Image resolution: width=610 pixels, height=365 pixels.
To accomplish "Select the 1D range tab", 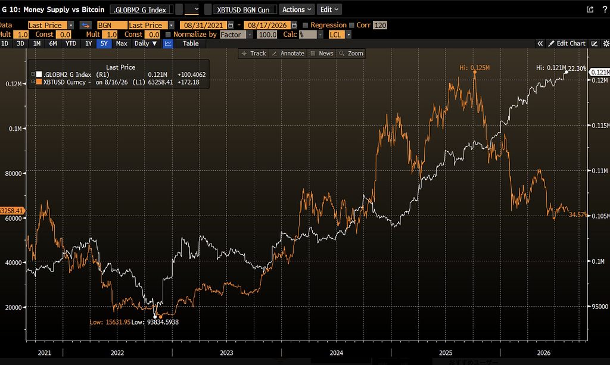I will pos(5,43).
